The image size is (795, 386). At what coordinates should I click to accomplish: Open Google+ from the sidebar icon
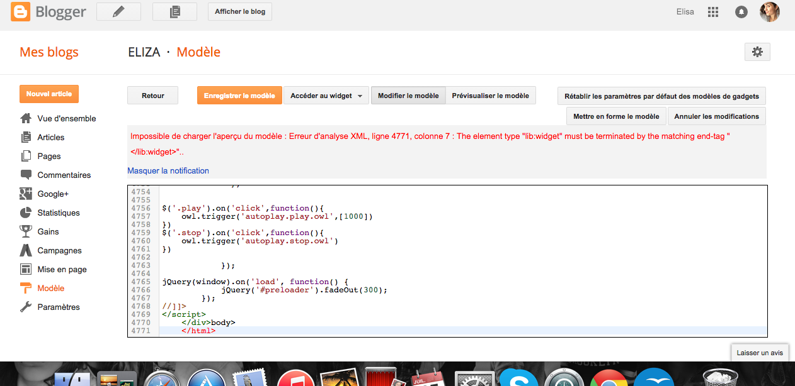coord(25,194)
